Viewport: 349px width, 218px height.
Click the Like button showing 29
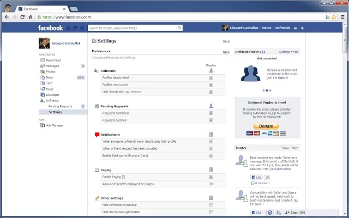pos(257,177)
